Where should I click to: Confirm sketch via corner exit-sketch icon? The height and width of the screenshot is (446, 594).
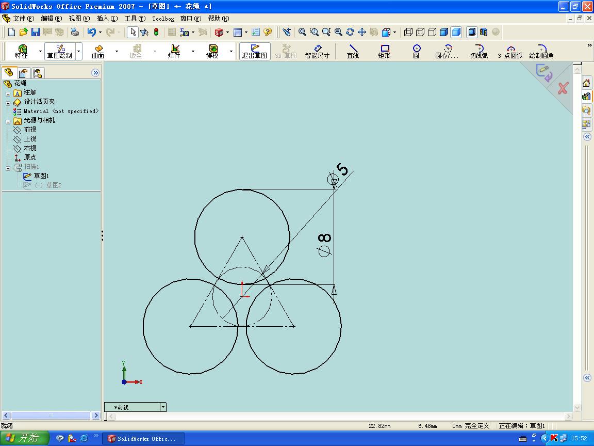point(543,73)
